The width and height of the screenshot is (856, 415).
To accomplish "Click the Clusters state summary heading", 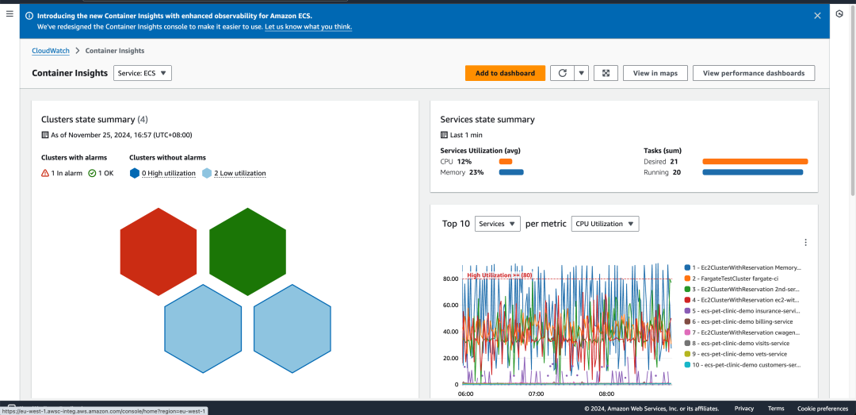I will (94, 119).
